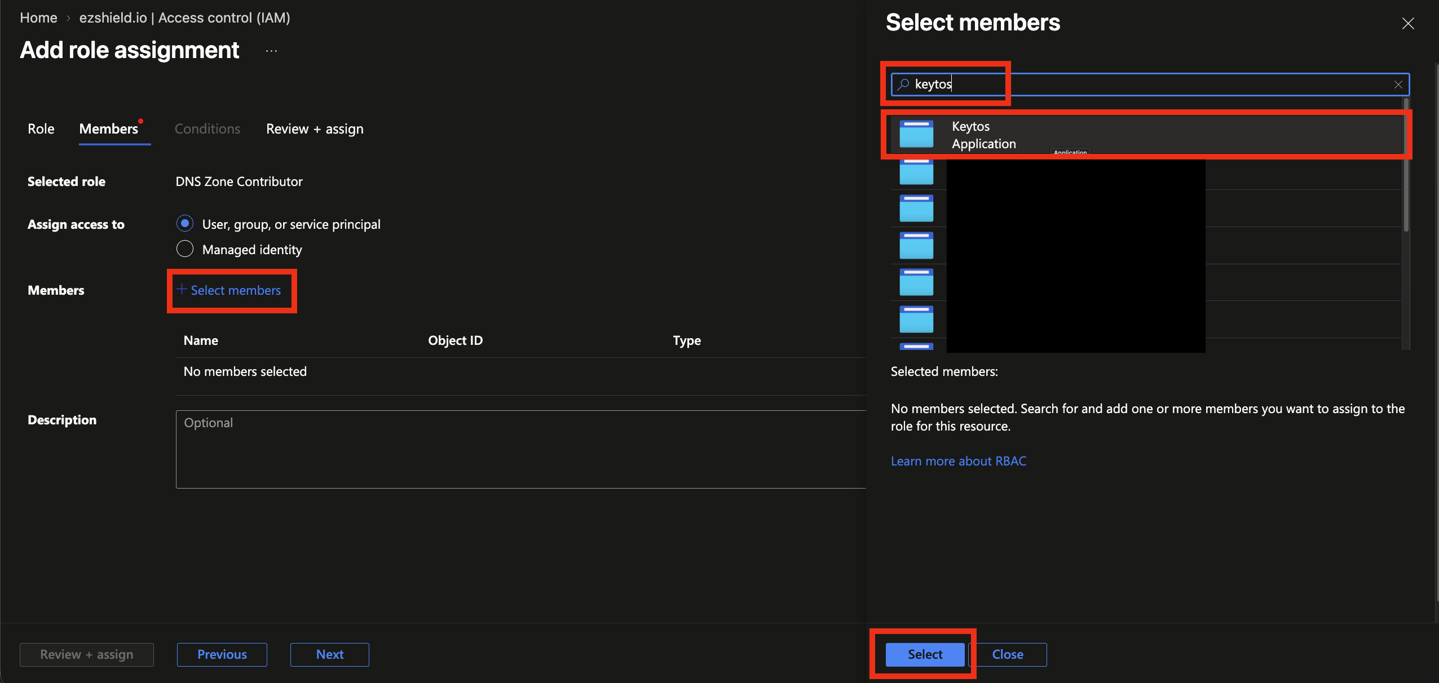Open Learn more about RBAC link
Image resolution: width=1439 pixels, height=683 pixels.
959,461
